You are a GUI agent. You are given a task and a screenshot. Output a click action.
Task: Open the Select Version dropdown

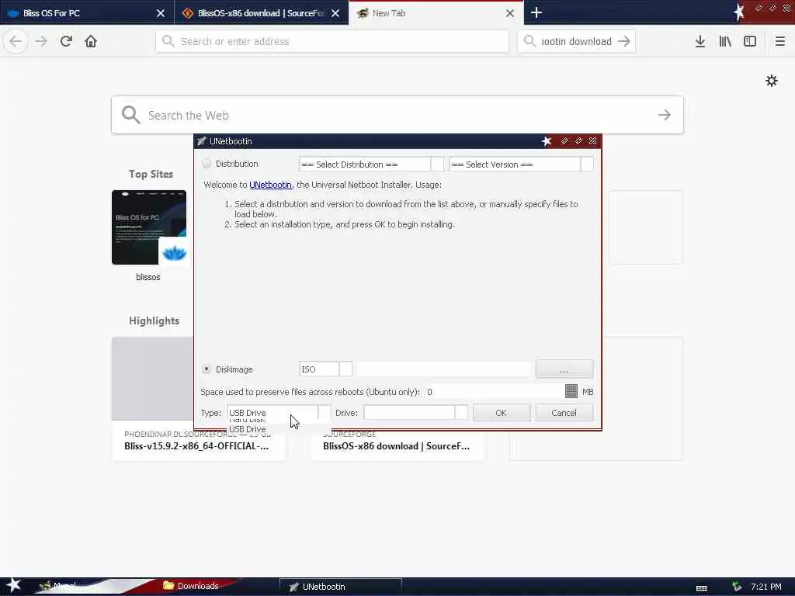[x=521, y=165]
